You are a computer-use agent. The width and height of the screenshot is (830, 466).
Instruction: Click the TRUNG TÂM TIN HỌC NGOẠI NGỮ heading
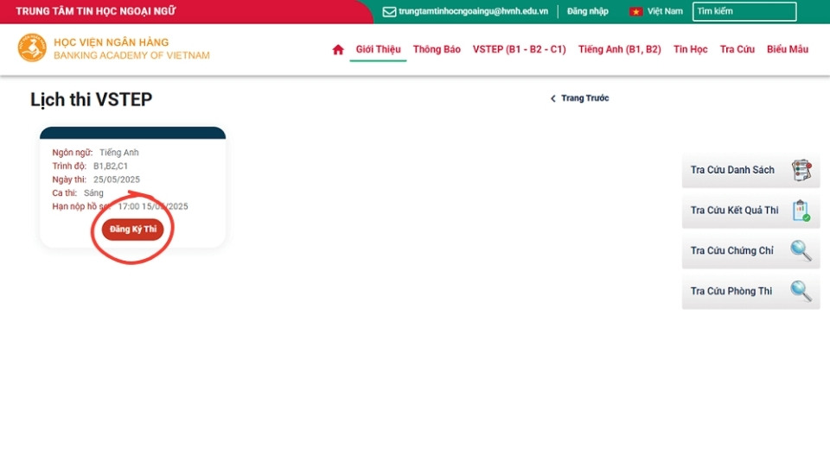96,11
